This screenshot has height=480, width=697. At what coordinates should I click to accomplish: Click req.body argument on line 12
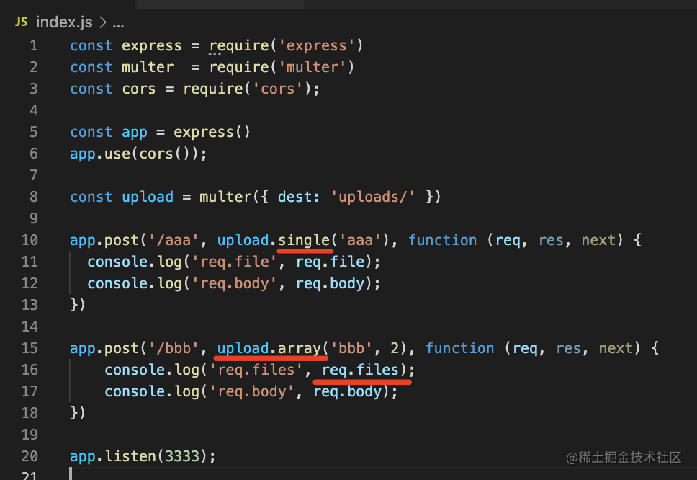[330, 283]
